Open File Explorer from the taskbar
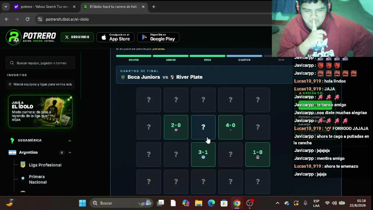The height and width of the screenshot is (210, 373). (198, 203)
